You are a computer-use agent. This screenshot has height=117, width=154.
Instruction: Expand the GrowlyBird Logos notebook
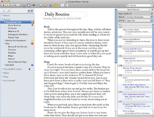[x=2, y=69]
